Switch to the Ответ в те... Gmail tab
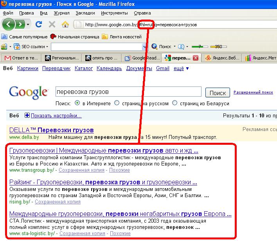The image size is (277, 241). [21, 58]
